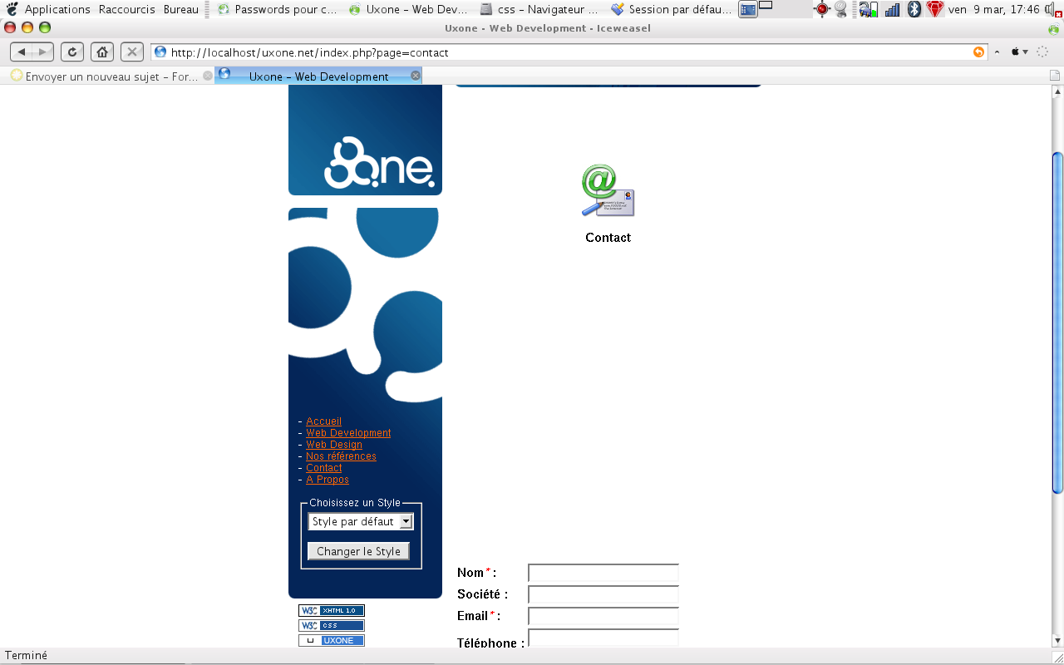This screenshot has width=1064, height=665.
Task: Click the Contact @ mail icon
Action: click(x=608, y=191)
